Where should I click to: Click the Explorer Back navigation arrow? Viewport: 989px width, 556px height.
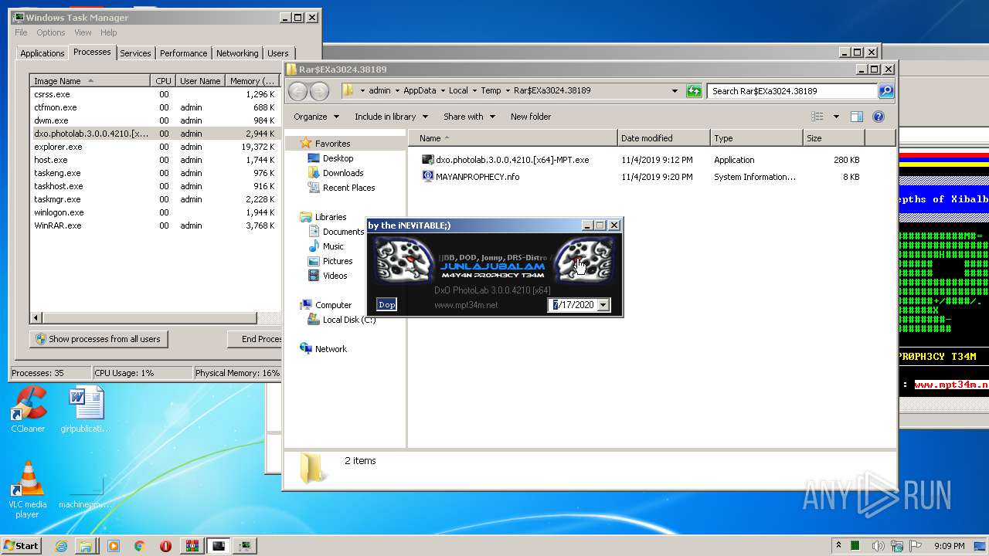(297, 91)
